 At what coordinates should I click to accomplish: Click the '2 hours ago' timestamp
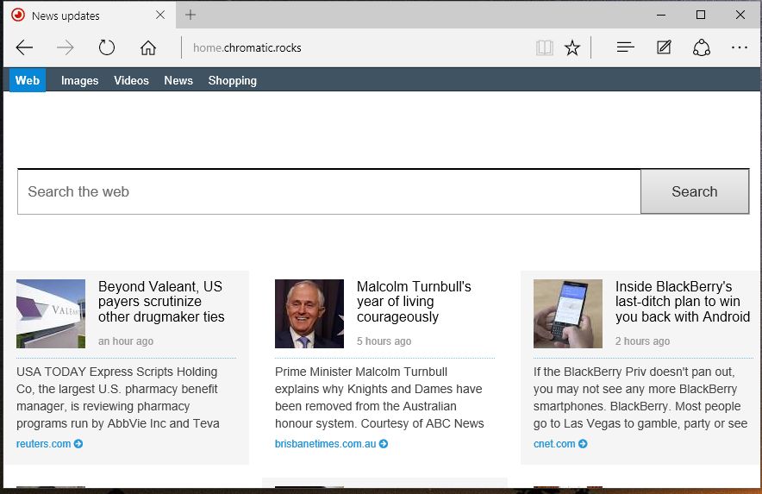coord(642,341)
